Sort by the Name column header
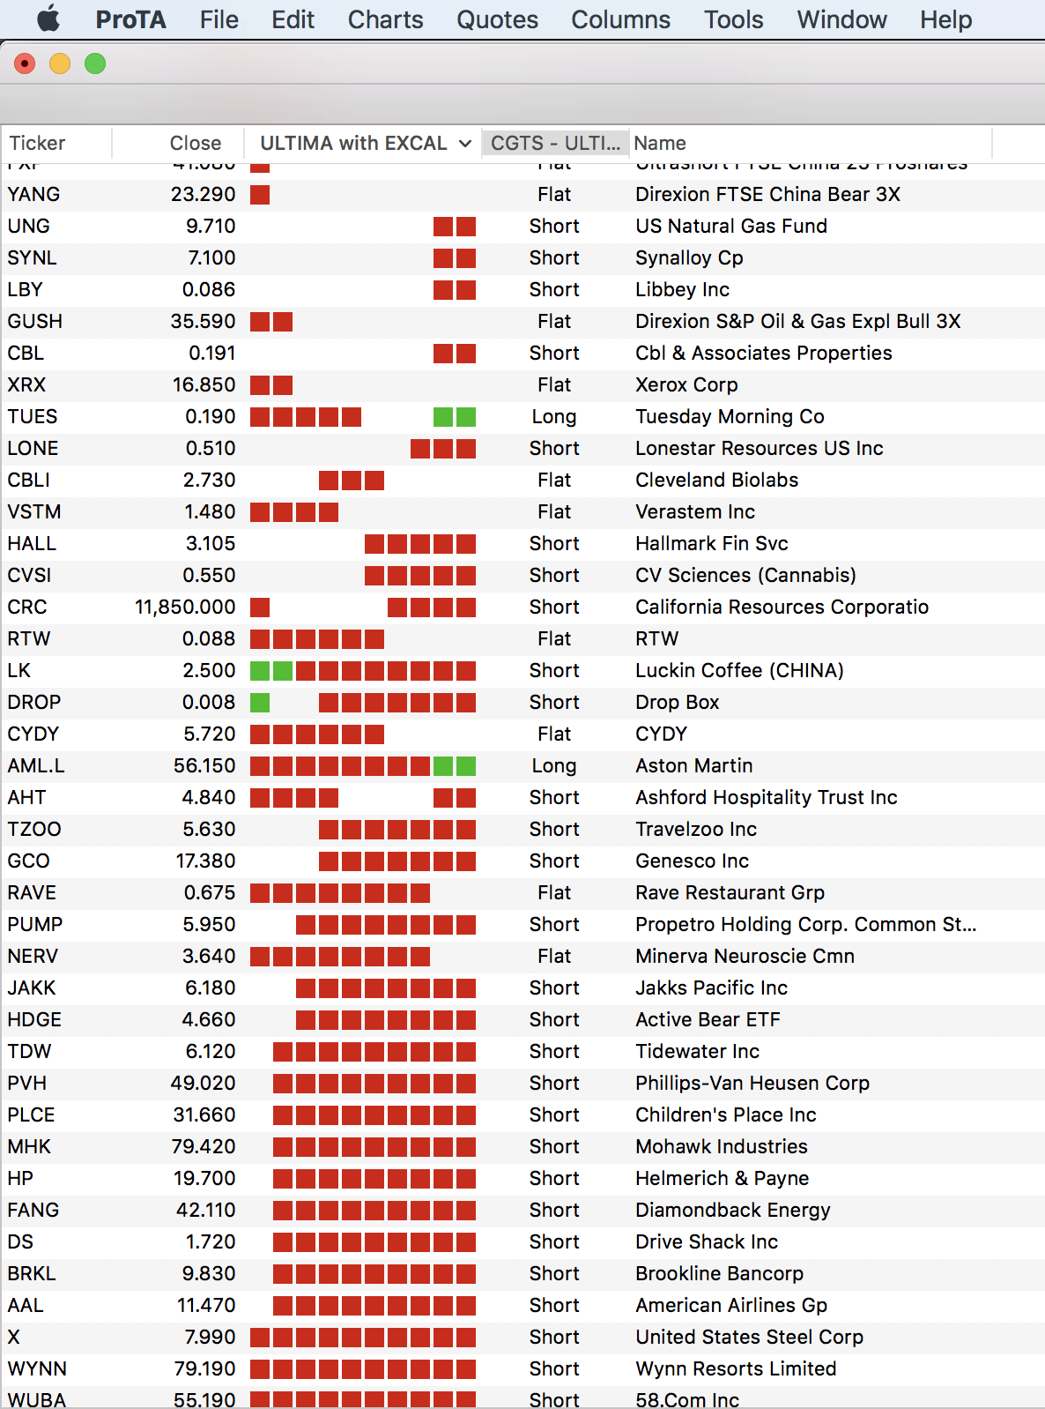 [x=811, y=143]
